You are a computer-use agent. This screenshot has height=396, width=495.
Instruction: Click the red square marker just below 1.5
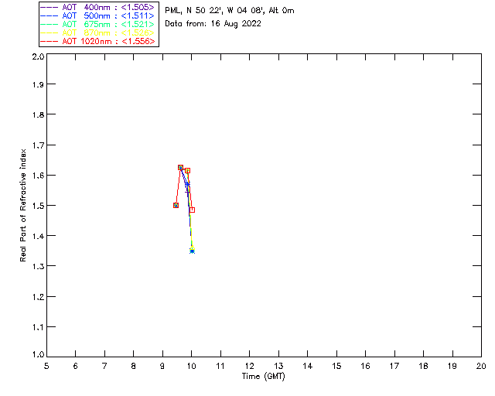click(x=192, y=210)
